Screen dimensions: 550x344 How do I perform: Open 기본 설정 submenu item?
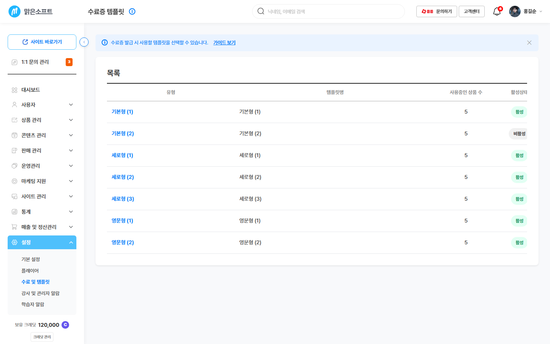coord(31,259)
